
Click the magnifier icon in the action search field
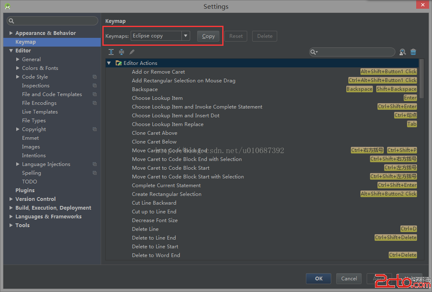(315, 52)
